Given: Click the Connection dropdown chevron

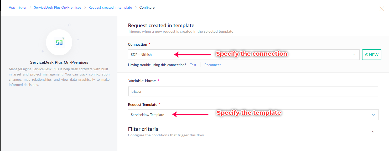Looking at the screenshot, I should [x=354, y=55].
